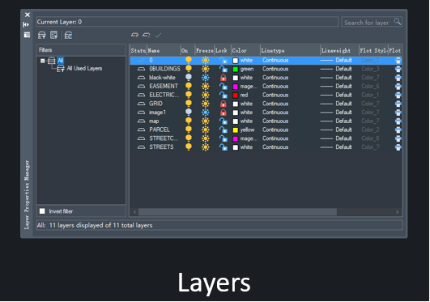This screenshot has width=430, height=302.
Task: Toggle plot printer icon for PARCEL layer
Action: point(398,130)
